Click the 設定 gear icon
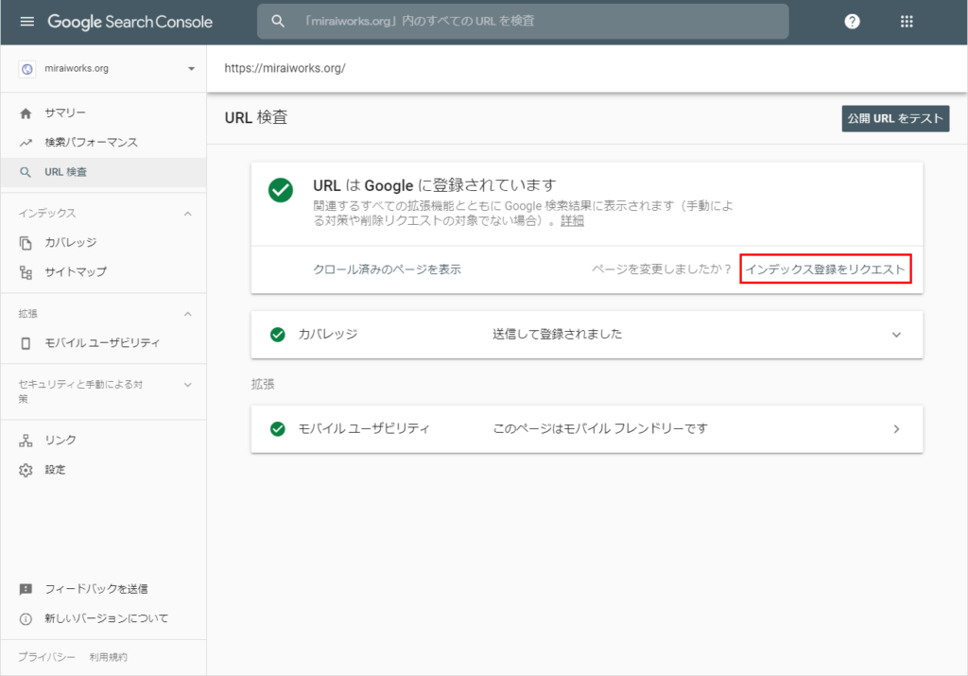Viewport: 968px width, 676px height. point(26,470)
